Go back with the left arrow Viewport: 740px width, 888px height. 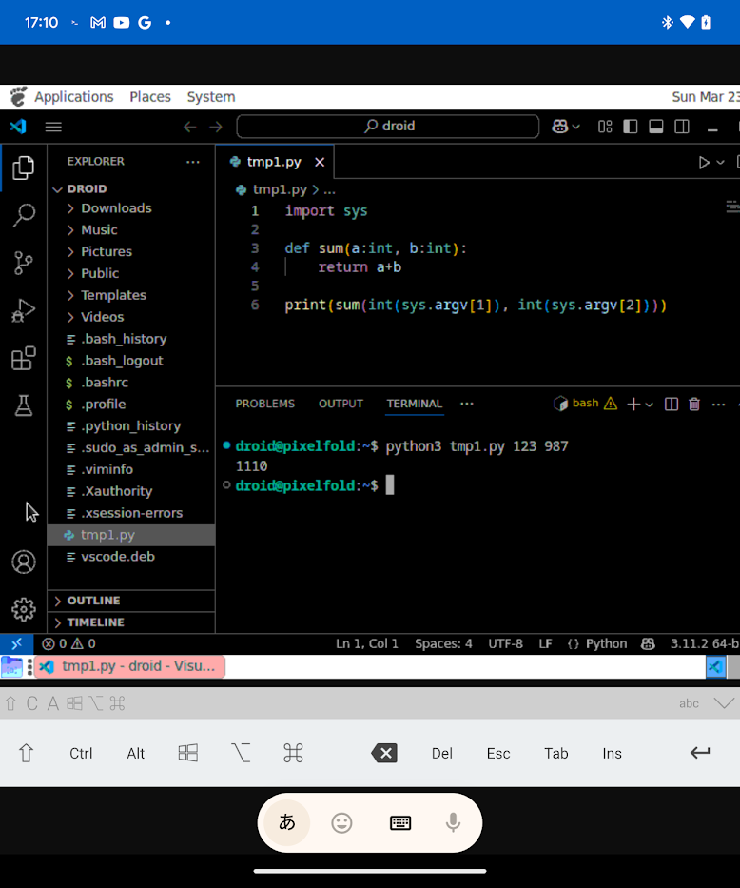(x=189, y=127)
